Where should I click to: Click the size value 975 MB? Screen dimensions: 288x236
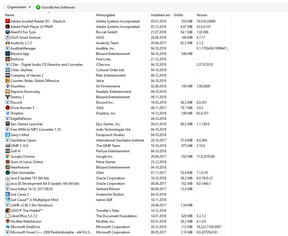pos(187,145)
